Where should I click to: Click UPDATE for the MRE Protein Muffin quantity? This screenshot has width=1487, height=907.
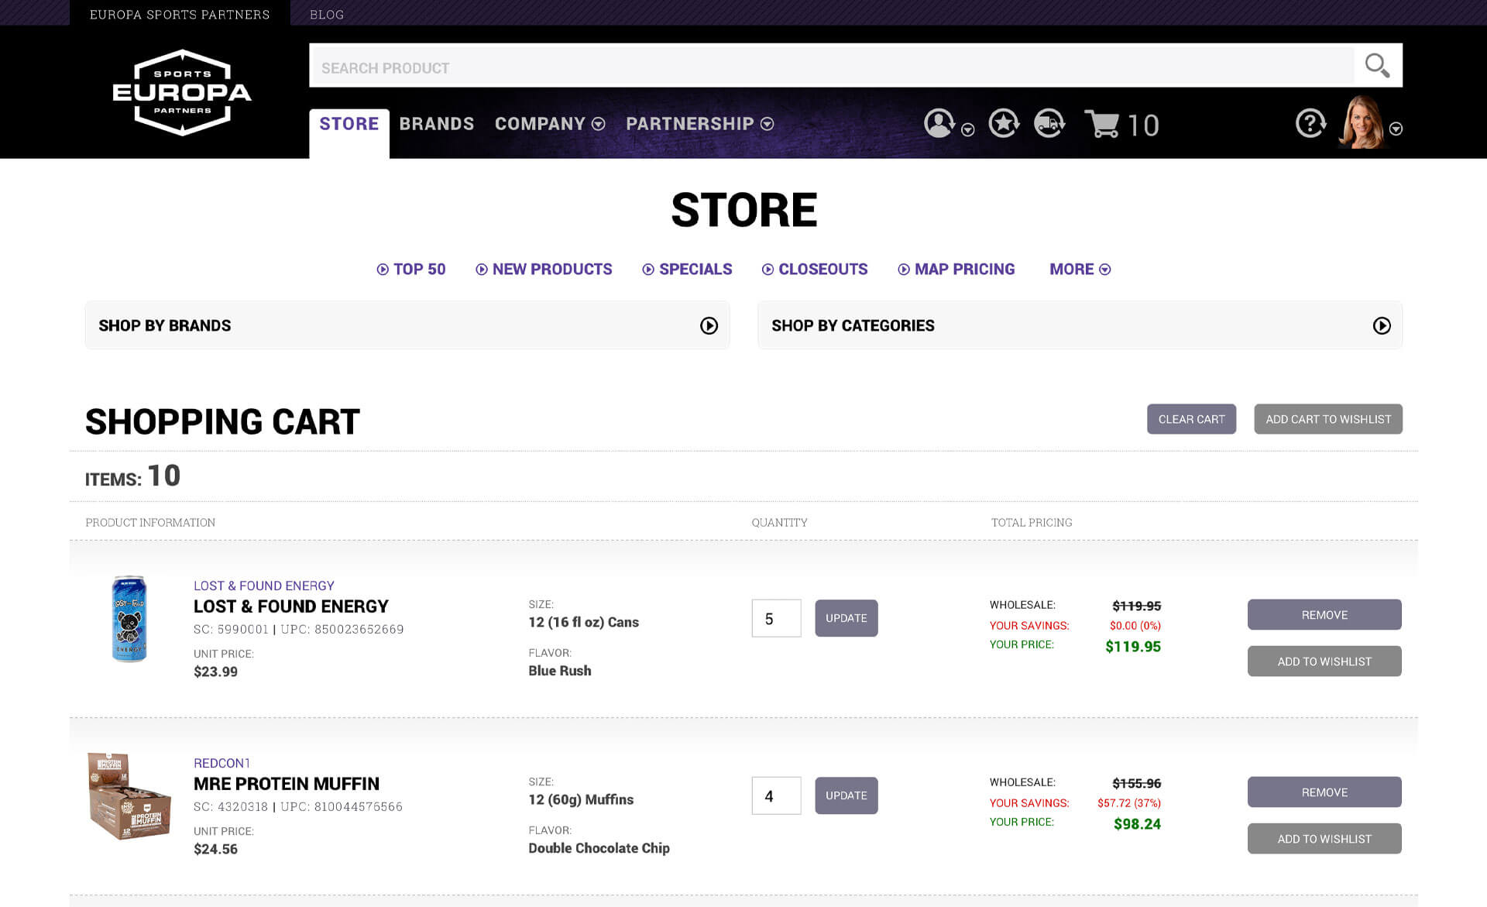(x=846, y=795)
